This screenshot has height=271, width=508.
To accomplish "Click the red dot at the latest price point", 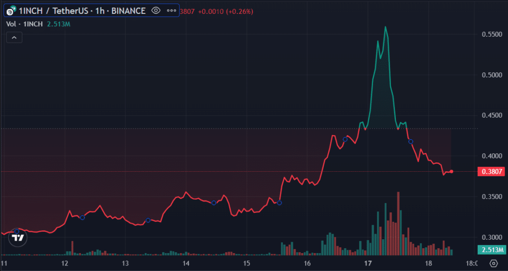I will (x=451, y=171).
